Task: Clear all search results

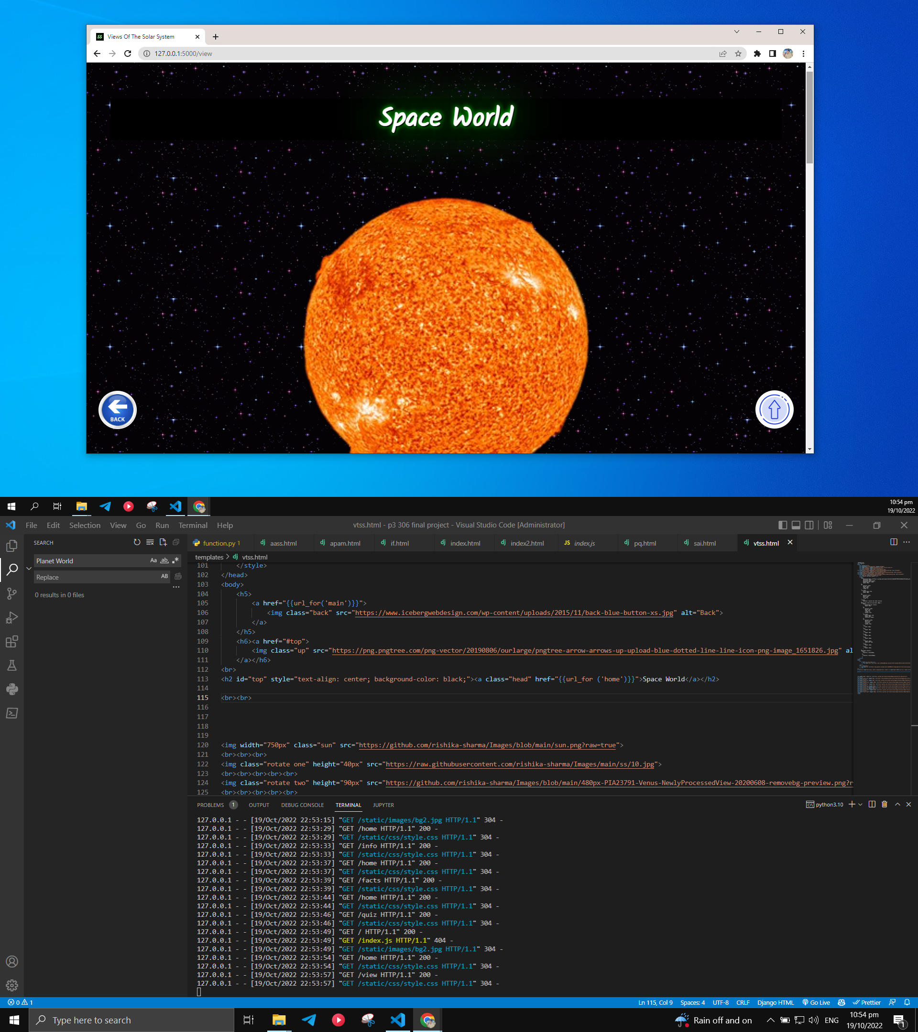Action: (150, 542)
